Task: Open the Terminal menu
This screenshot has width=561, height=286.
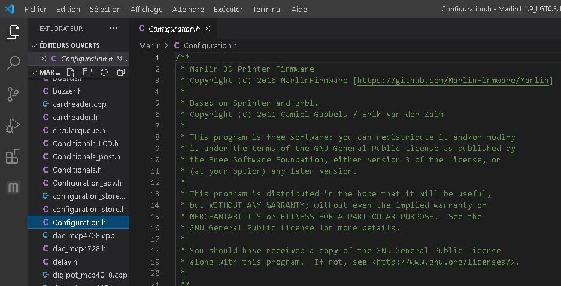Action: pyautogui.click(x=267, y=10)
